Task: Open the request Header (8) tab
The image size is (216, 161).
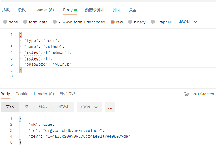Action: 44,10
